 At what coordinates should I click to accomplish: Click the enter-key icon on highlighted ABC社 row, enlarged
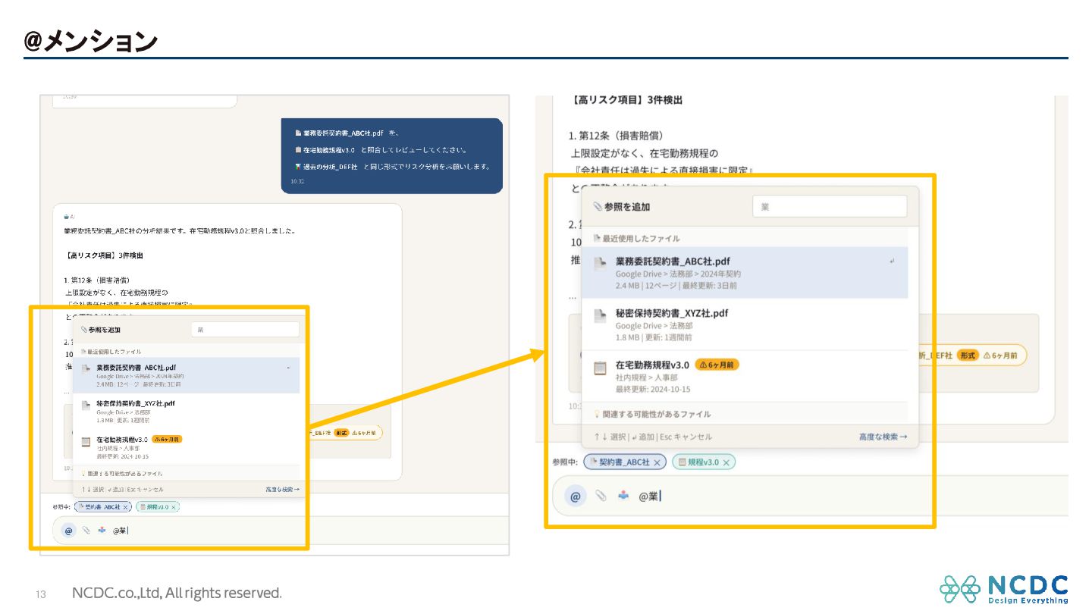[893, 262]
